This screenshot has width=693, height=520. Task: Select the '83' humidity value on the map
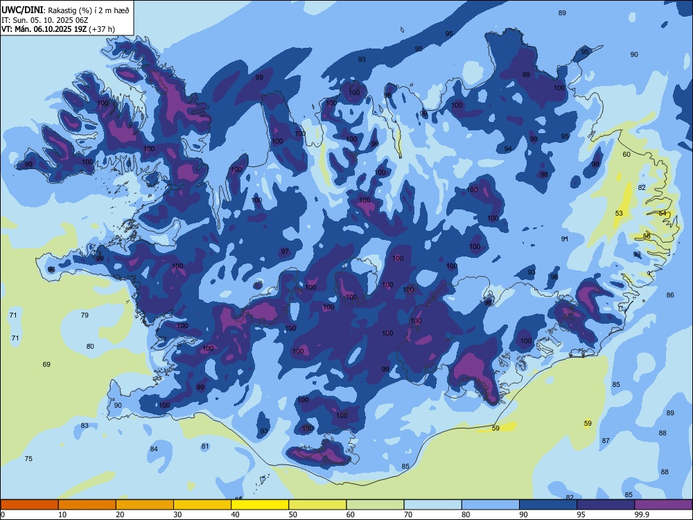click(x=85, y=426)
